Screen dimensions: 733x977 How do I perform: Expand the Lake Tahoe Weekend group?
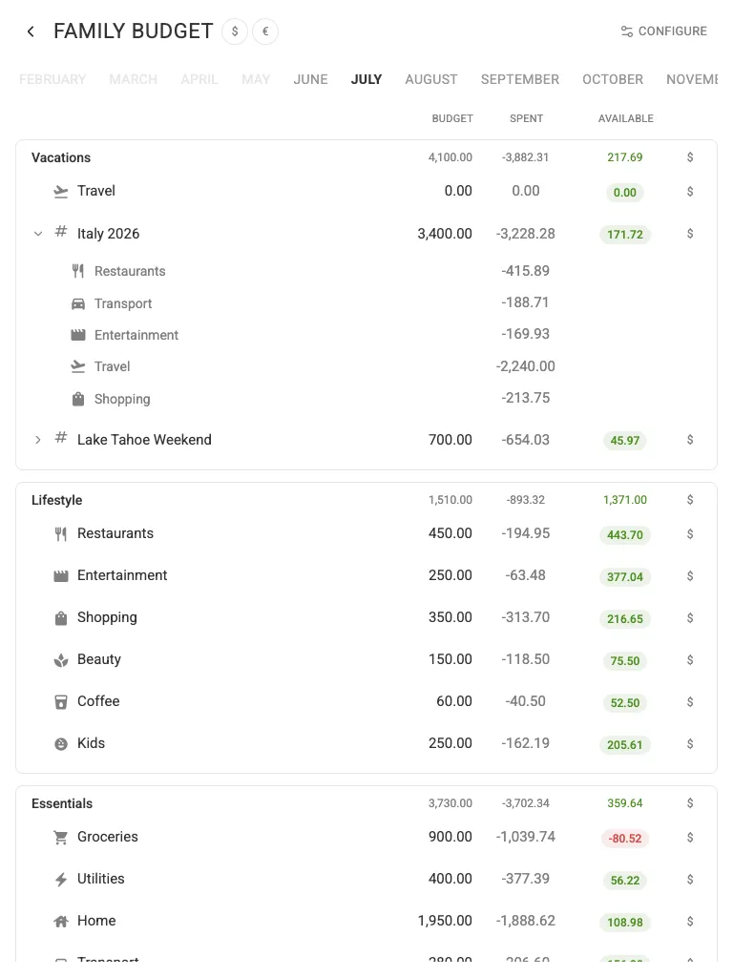(38, 440)
